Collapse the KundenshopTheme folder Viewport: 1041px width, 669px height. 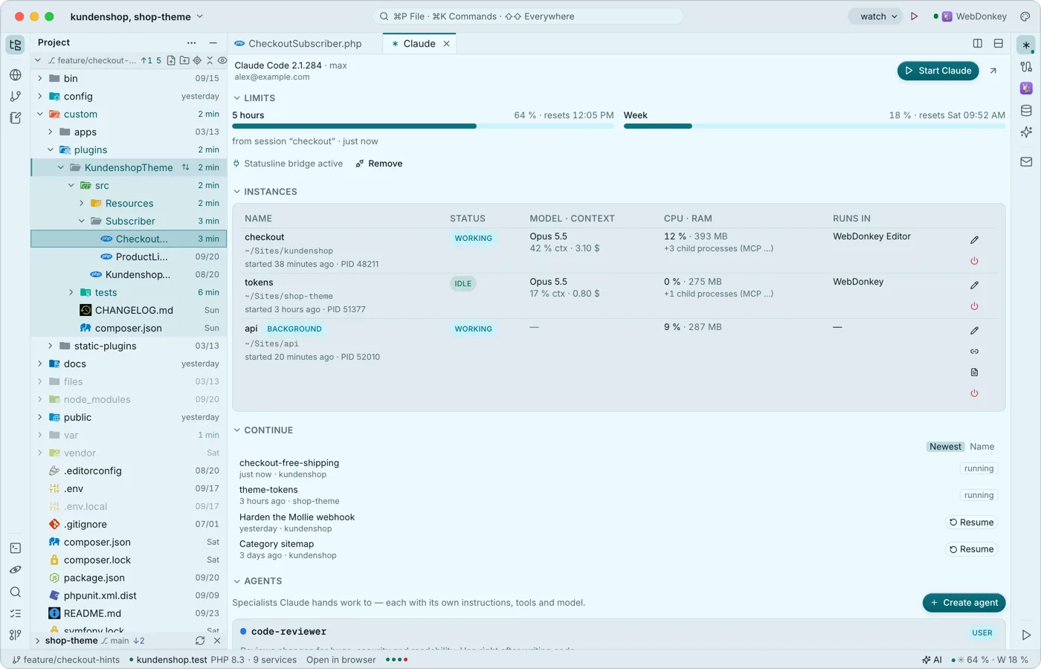[x=61, y=167]
